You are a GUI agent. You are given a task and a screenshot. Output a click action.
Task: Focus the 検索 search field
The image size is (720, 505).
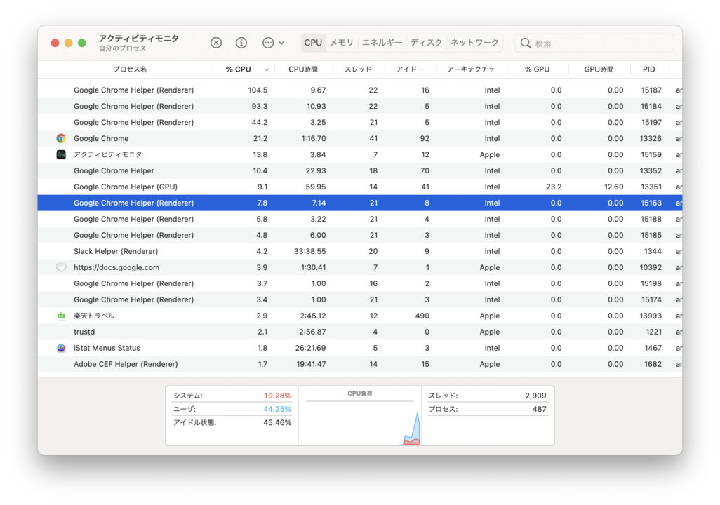(x=594, y=43)
